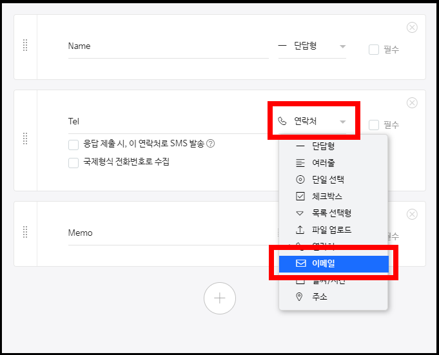
Task: Enable SMS sending on response submission
Action: (x=73, y=145)
